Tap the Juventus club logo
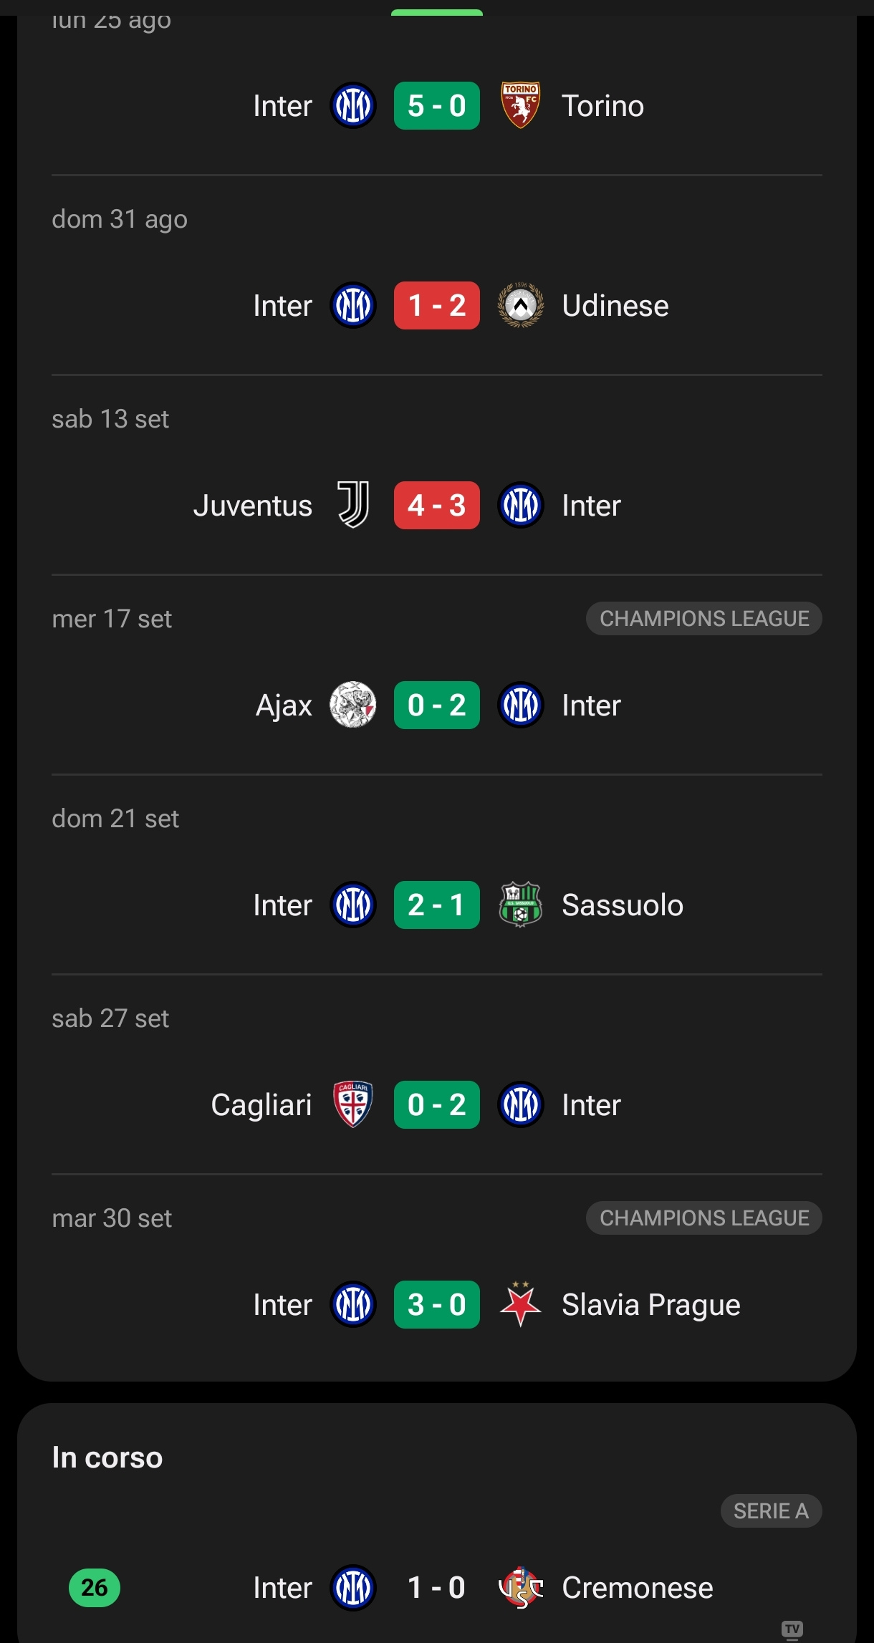This screenshot has width=874, height=1643. pyautogui.click(x=353, y=505)
